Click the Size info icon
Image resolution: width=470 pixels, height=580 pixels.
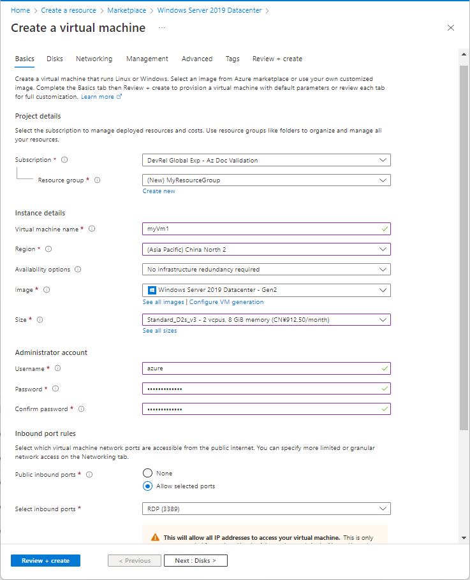(40, 319)
